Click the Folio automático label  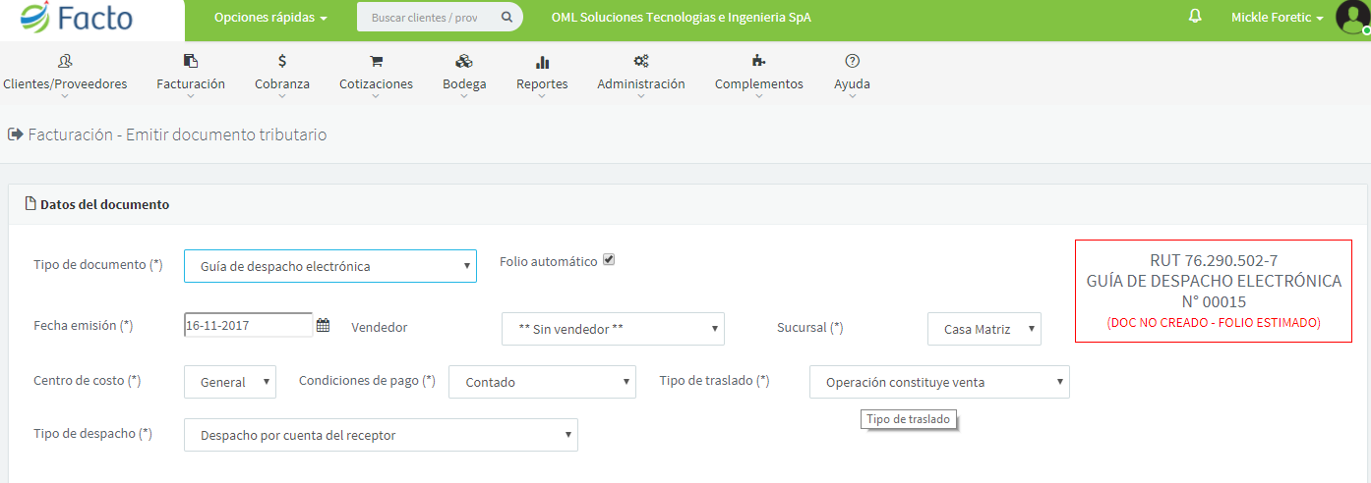point(548,262)
